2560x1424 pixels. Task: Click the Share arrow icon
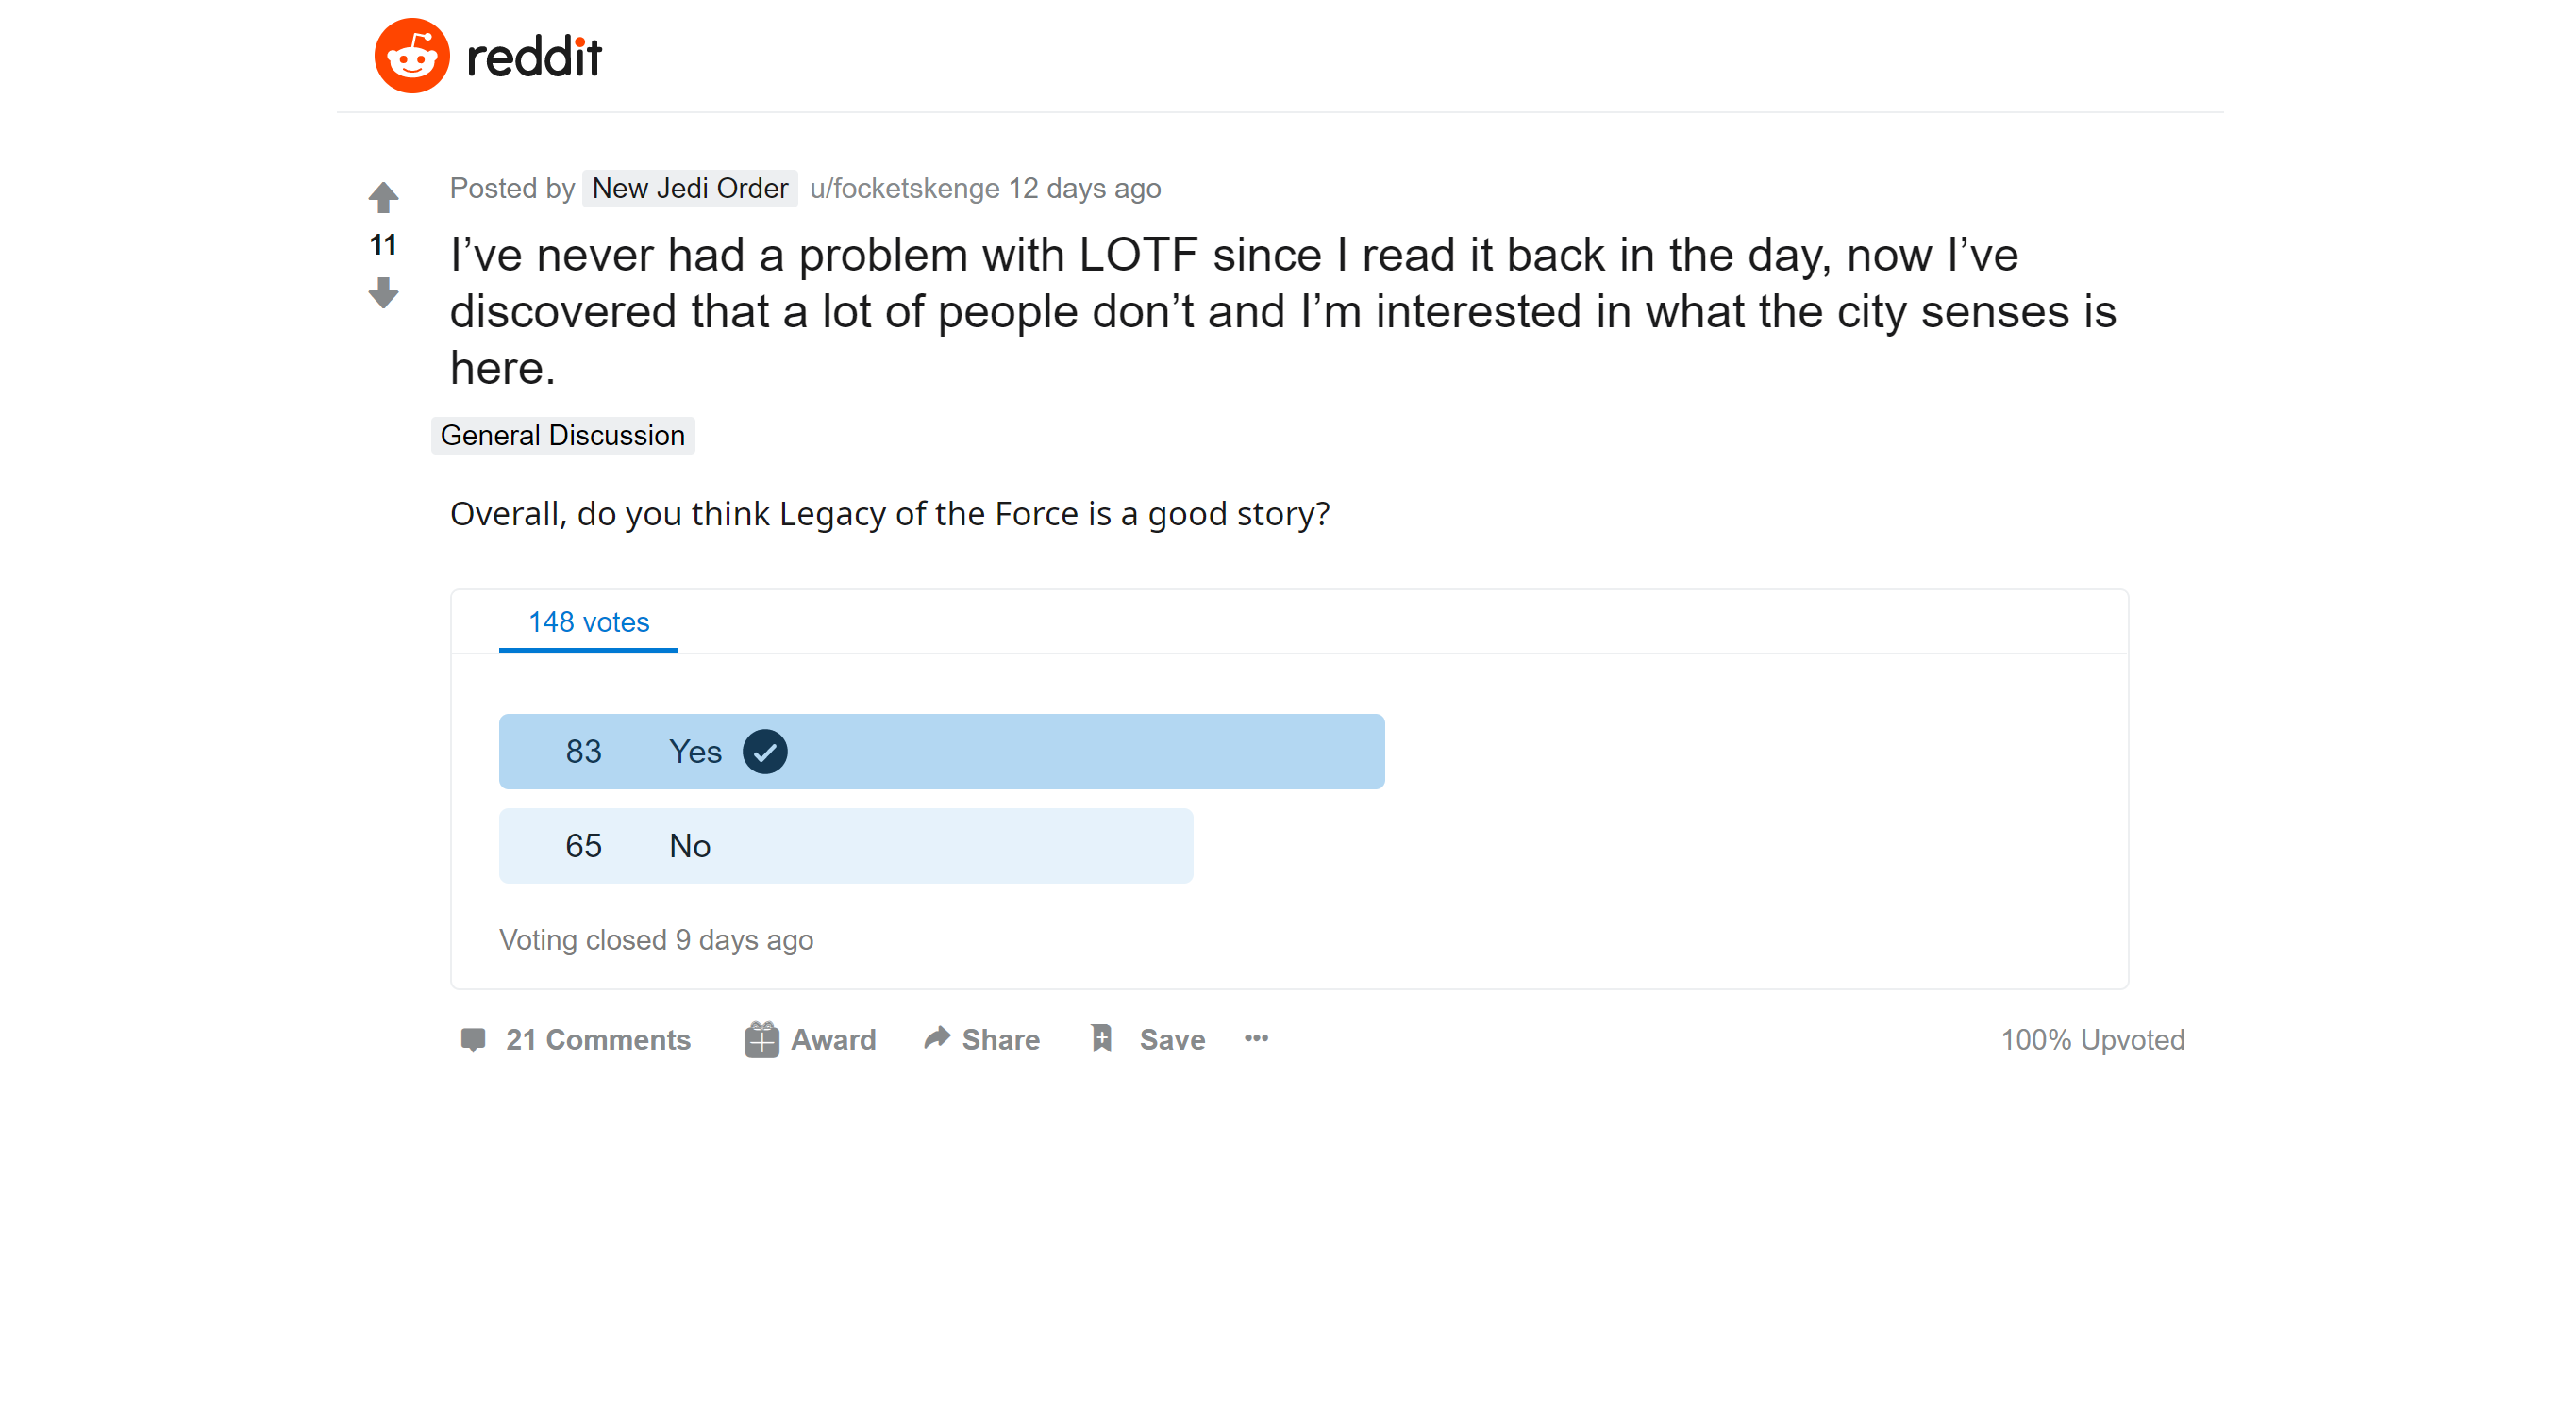(x=937, y=1037)
